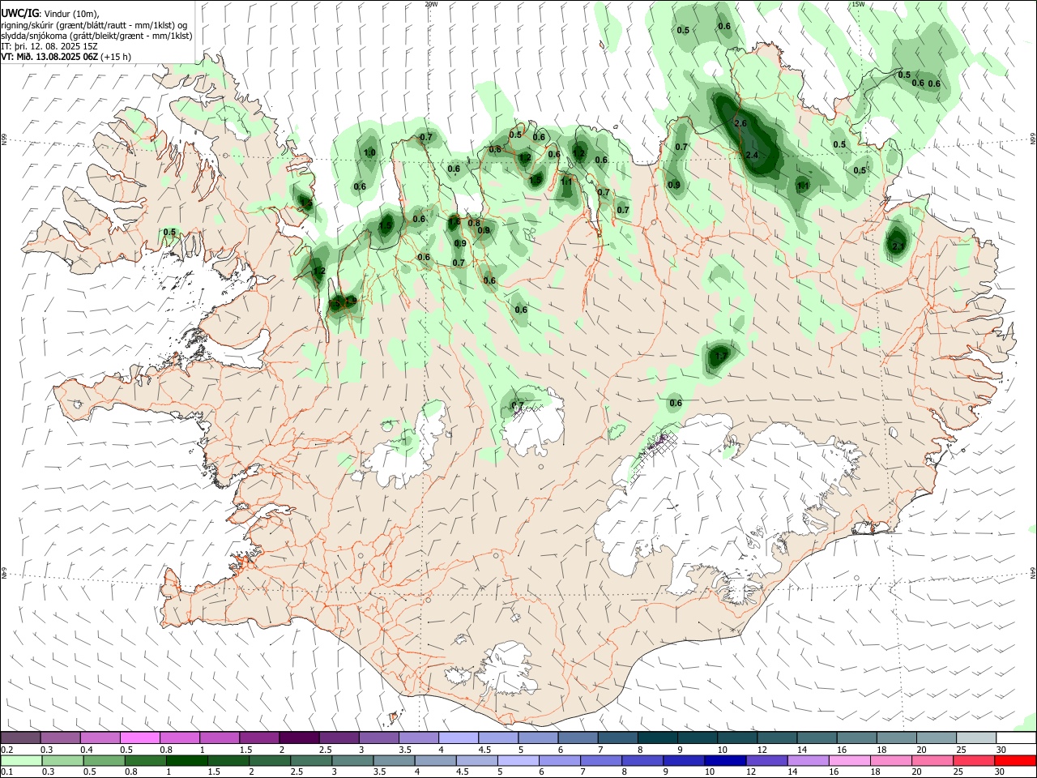Screen dimensions: 1037x778
Task: Click the light pink swatch labeled 16 in the lower legend
Action: point(849,760)
